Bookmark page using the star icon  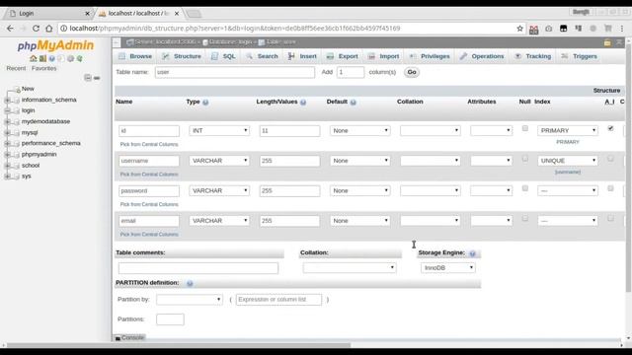519,29
